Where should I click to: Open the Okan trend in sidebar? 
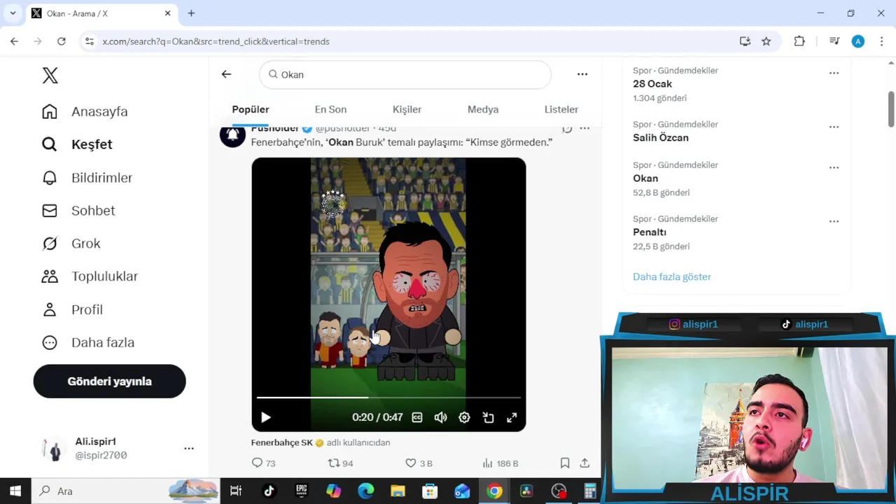(x=645, y=178)
